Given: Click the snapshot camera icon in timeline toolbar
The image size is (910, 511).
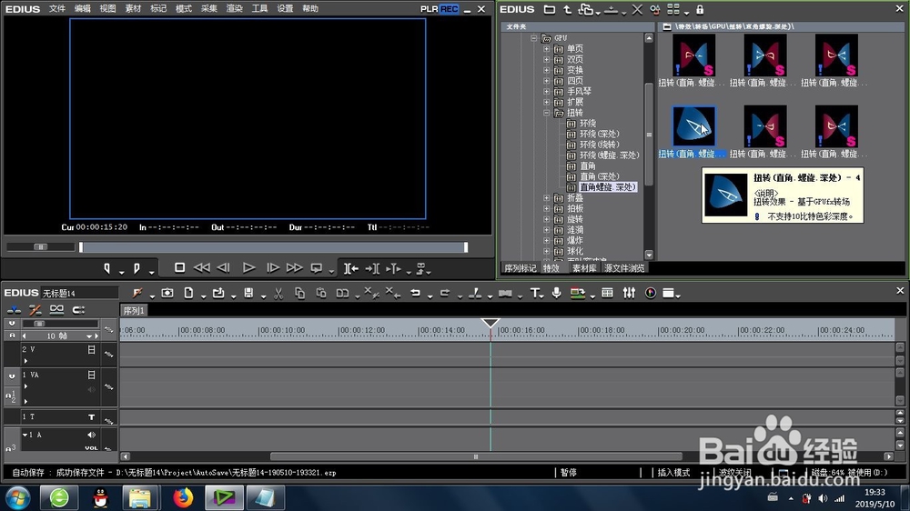Looking at the screenshot, I should [x=167, y=294].
